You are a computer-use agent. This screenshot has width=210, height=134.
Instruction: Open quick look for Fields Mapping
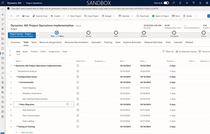[78, 88]
